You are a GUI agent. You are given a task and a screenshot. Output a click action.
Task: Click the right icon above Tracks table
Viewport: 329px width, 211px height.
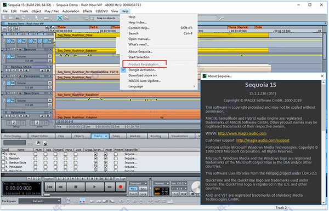click(45, 143)
